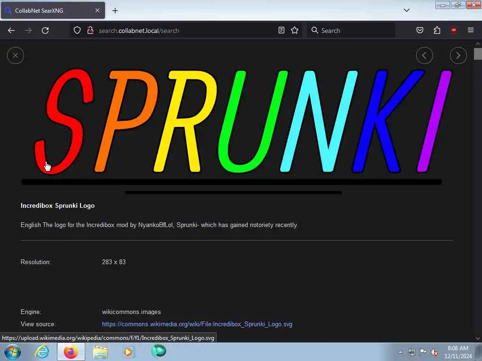Click the scrollbar down arrow

coord(478,338)
